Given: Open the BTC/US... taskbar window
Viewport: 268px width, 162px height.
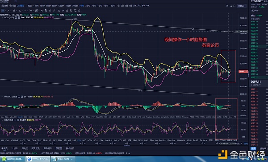Looking at the screenshot, I should tap(38, 159).
